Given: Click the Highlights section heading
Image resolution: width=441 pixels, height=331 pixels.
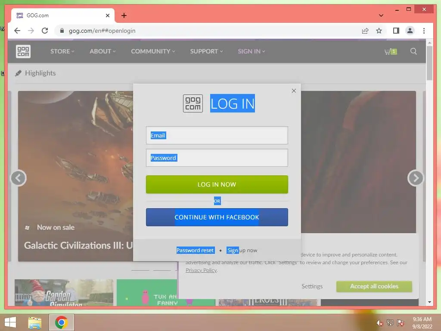Looking at the screenshot, I should (40, 73).
